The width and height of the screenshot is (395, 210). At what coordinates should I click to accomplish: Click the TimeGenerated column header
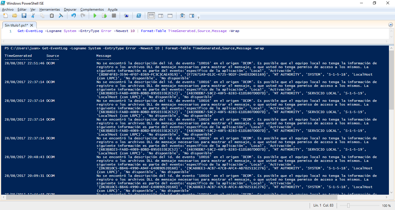(18, 56)
